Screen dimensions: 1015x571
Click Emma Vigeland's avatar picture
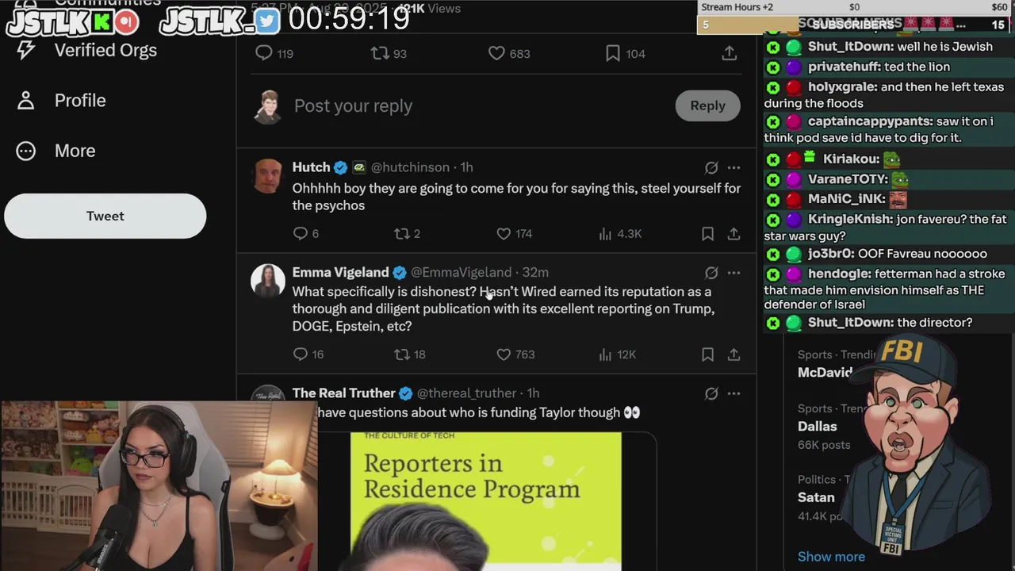(x=267, y=281)
